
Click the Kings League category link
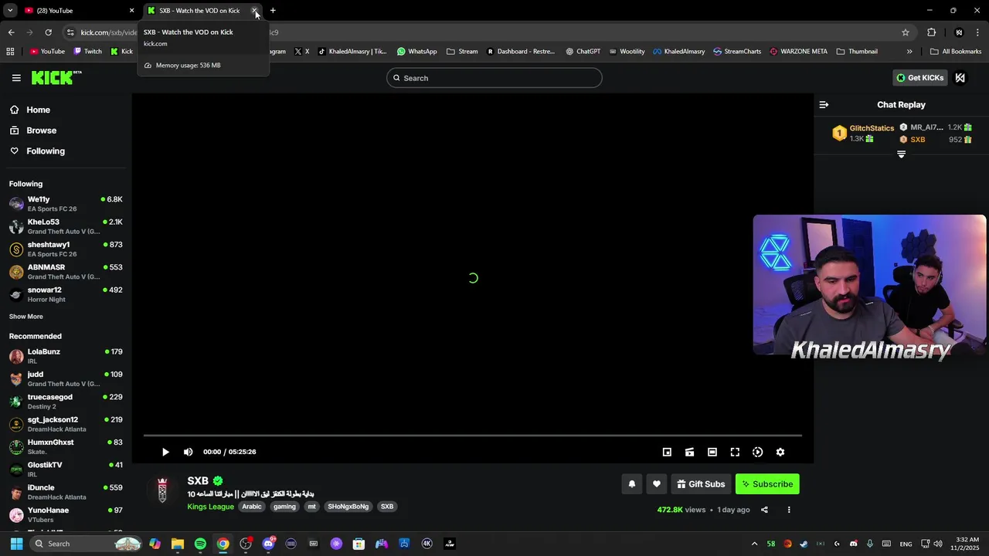click(x=210, y=507)
